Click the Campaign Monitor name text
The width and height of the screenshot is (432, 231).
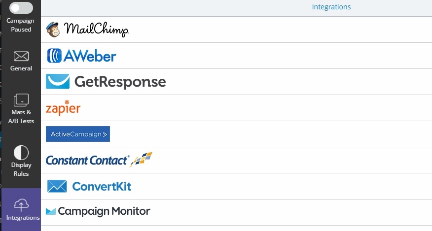(104, 211)
